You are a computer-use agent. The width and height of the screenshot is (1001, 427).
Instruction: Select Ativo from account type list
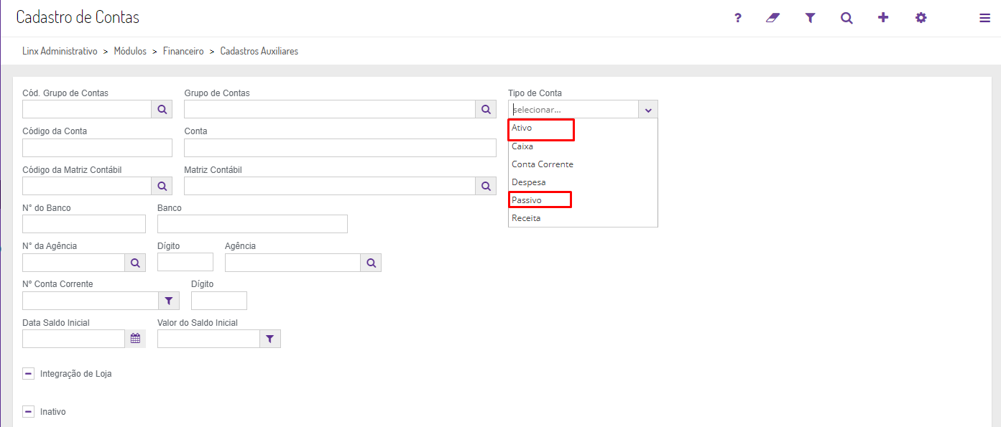522,128
